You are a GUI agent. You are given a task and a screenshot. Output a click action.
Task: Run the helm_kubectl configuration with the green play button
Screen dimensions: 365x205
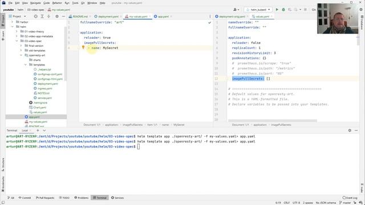pyautogui.click(x=277, y=10)
